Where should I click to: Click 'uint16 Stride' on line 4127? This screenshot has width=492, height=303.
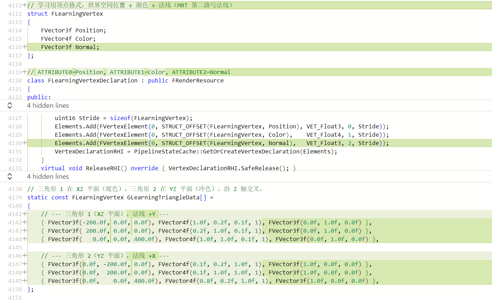(x=77, y=118)
